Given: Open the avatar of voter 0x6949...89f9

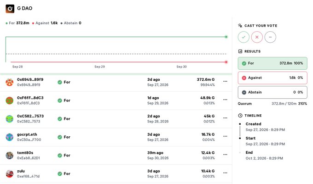Looking at the screenshot, I should pos(9,82).
